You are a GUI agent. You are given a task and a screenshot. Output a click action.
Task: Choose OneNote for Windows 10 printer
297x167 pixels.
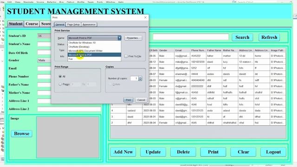point(94,43)
